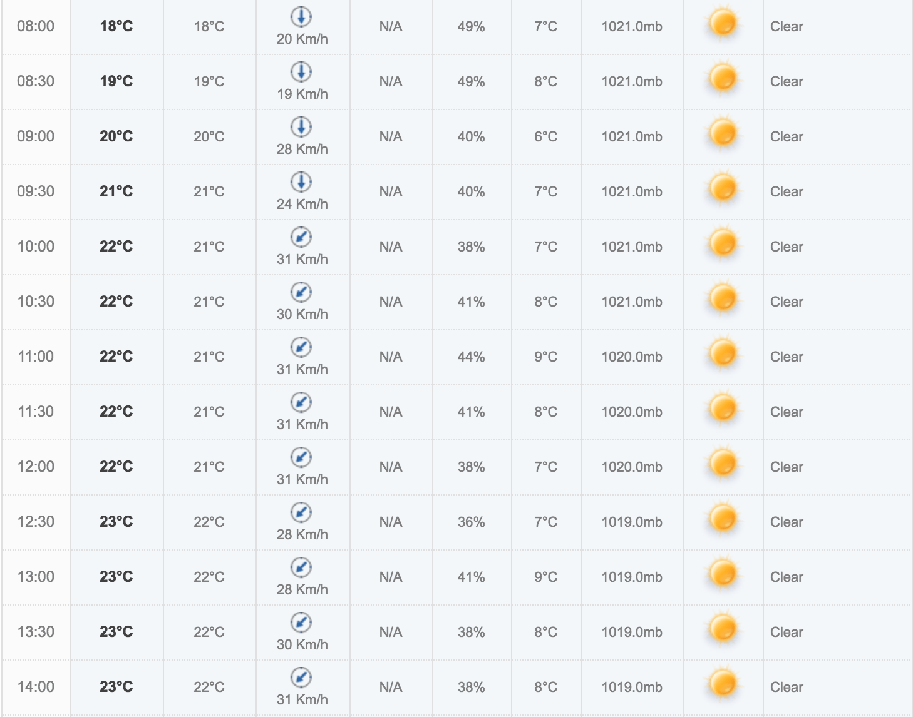Click the 14:00 time cell
The width and height of the screenshot is (913, 717).
pyautogui.click(x=36, y=687)
